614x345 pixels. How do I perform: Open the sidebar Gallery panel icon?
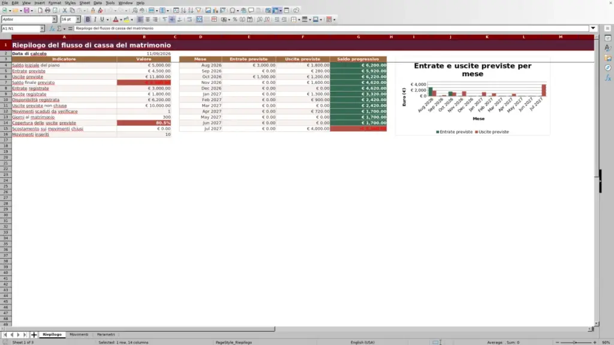click(608, 58)
